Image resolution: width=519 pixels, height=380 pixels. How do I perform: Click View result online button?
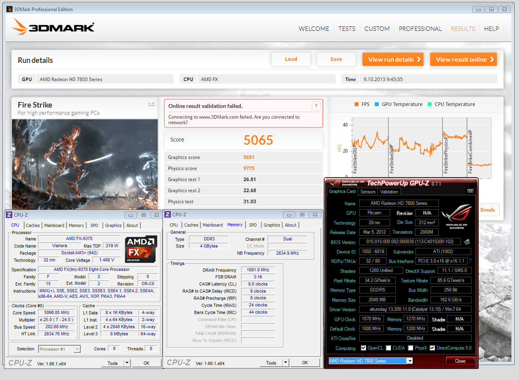coord(463,59)
